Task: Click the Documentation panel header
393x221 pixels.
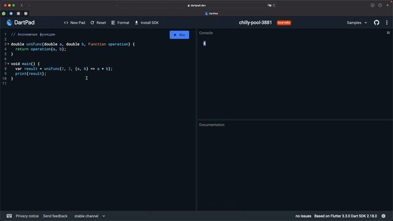Action: [212, 125]
